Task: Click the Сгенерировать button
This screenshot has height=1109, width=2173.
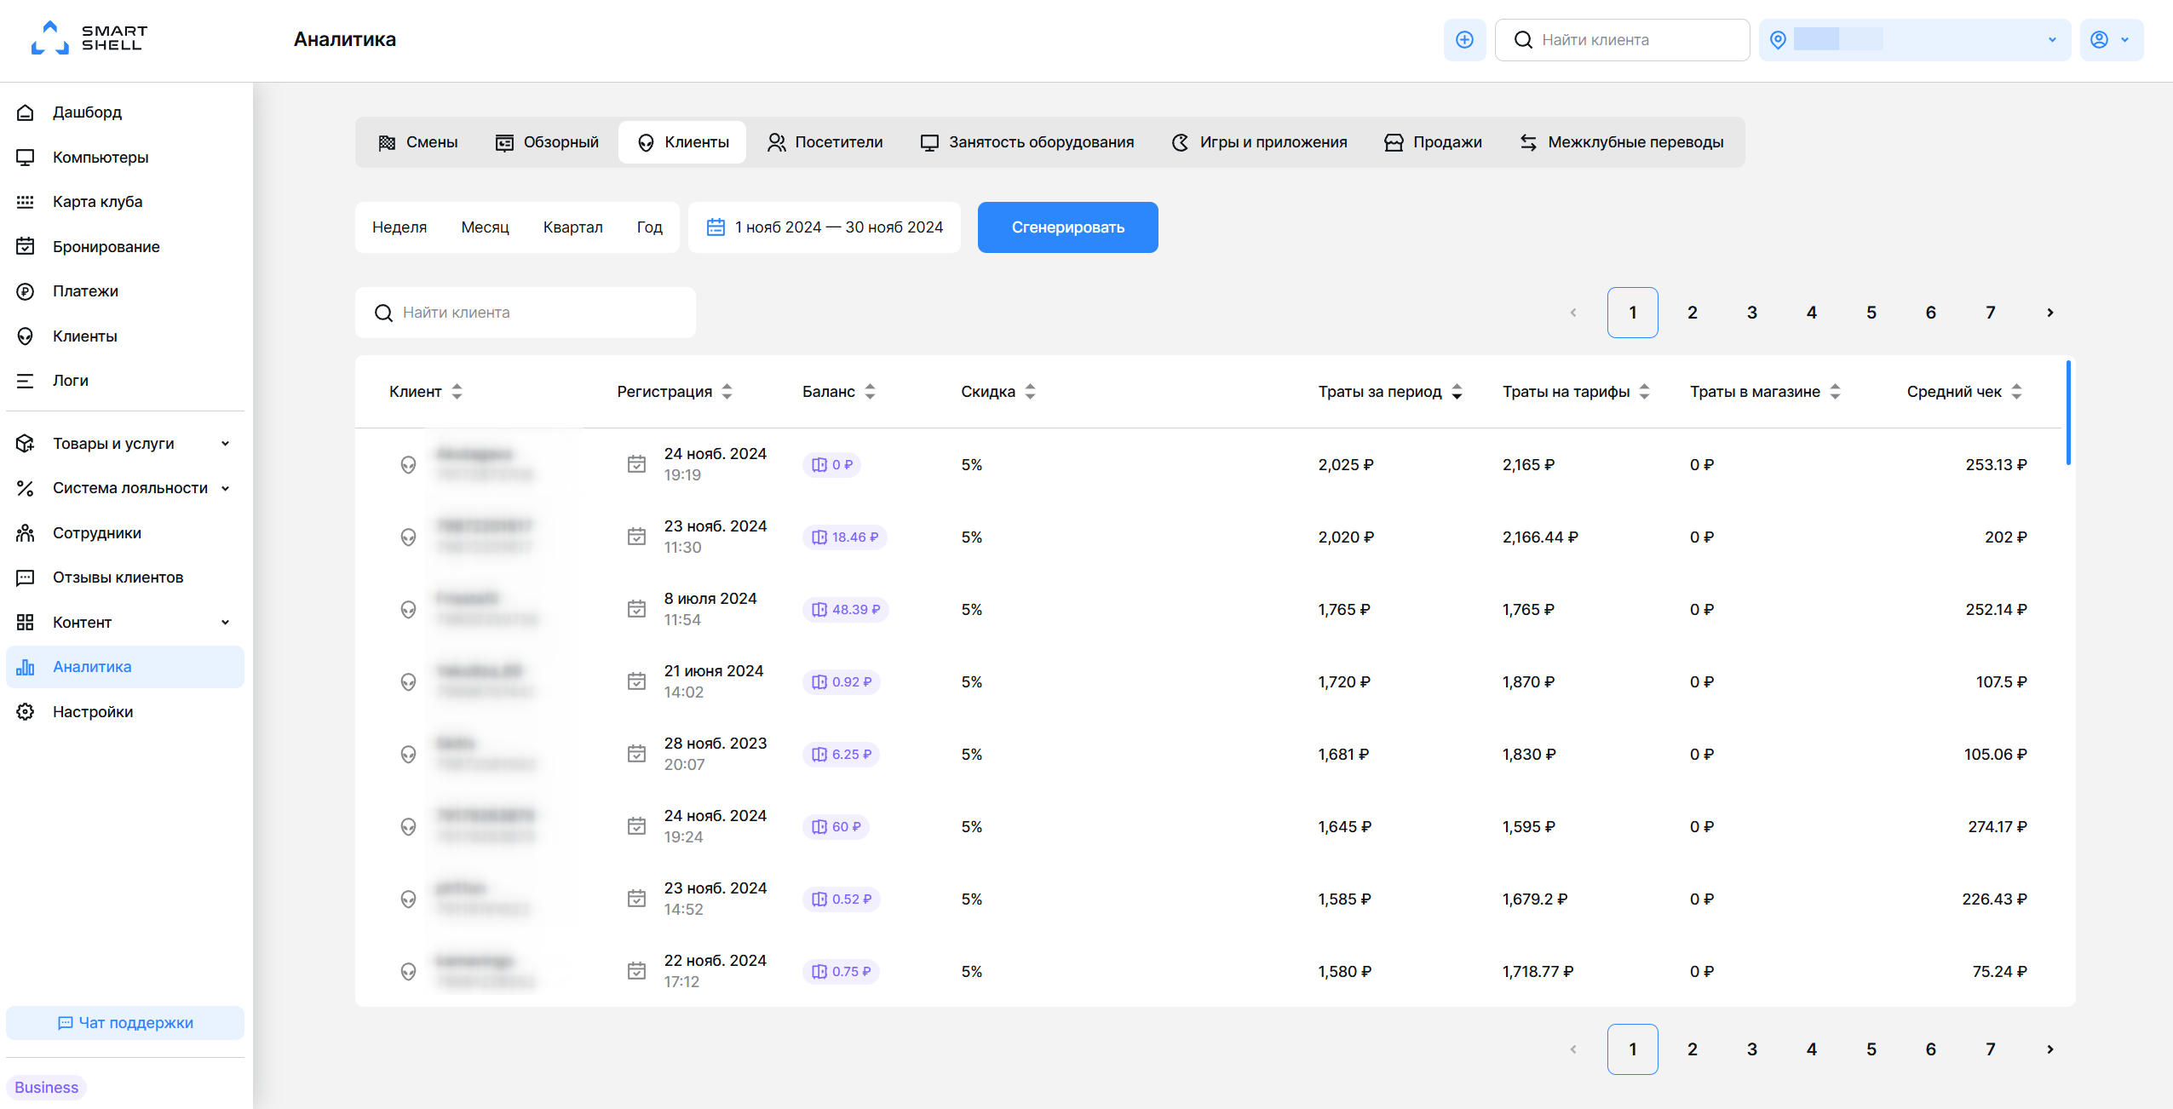Action: [x=1068, y=227]
